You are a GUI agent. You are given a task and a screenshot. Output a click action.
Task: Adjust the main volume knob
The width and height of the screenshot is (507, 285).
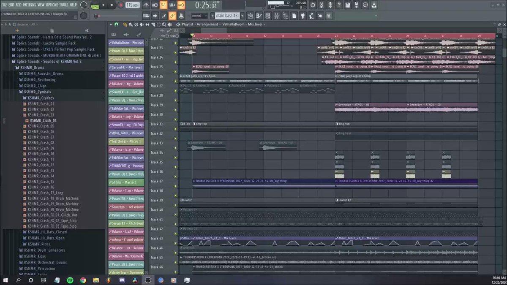tap(84, 5)
